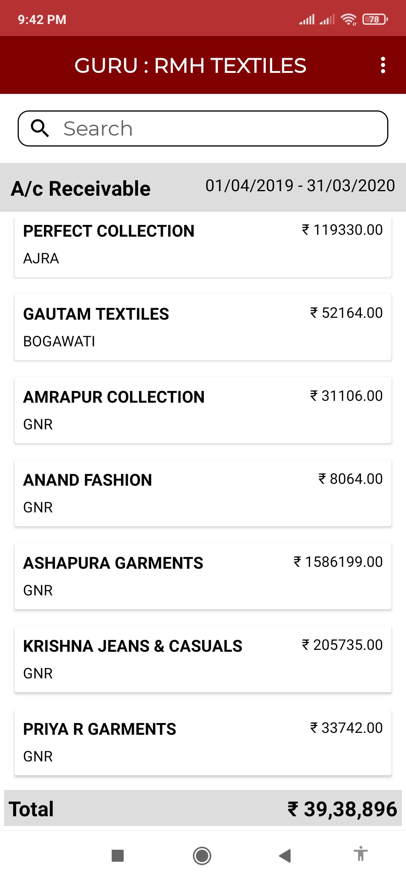Tap the date range 01/04/2019 - 31/03/2020

300,186
